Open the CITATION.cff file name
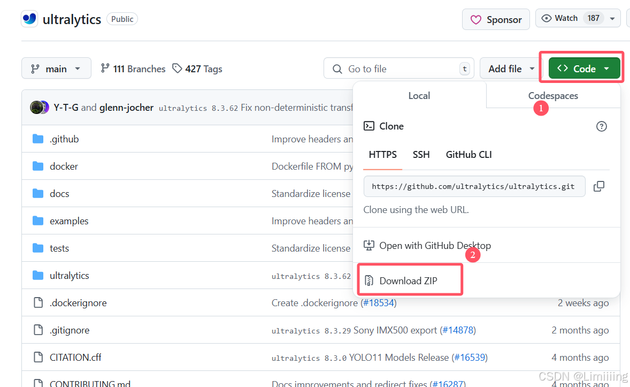The image size is (630, 387). coord(75,357)
